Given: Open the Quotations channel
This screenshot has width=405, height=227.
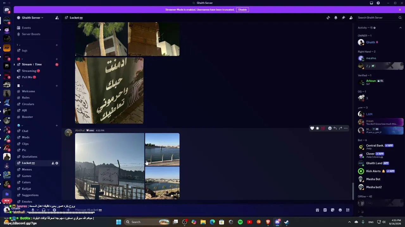Looking at the screenshot, I should point(29,157).
